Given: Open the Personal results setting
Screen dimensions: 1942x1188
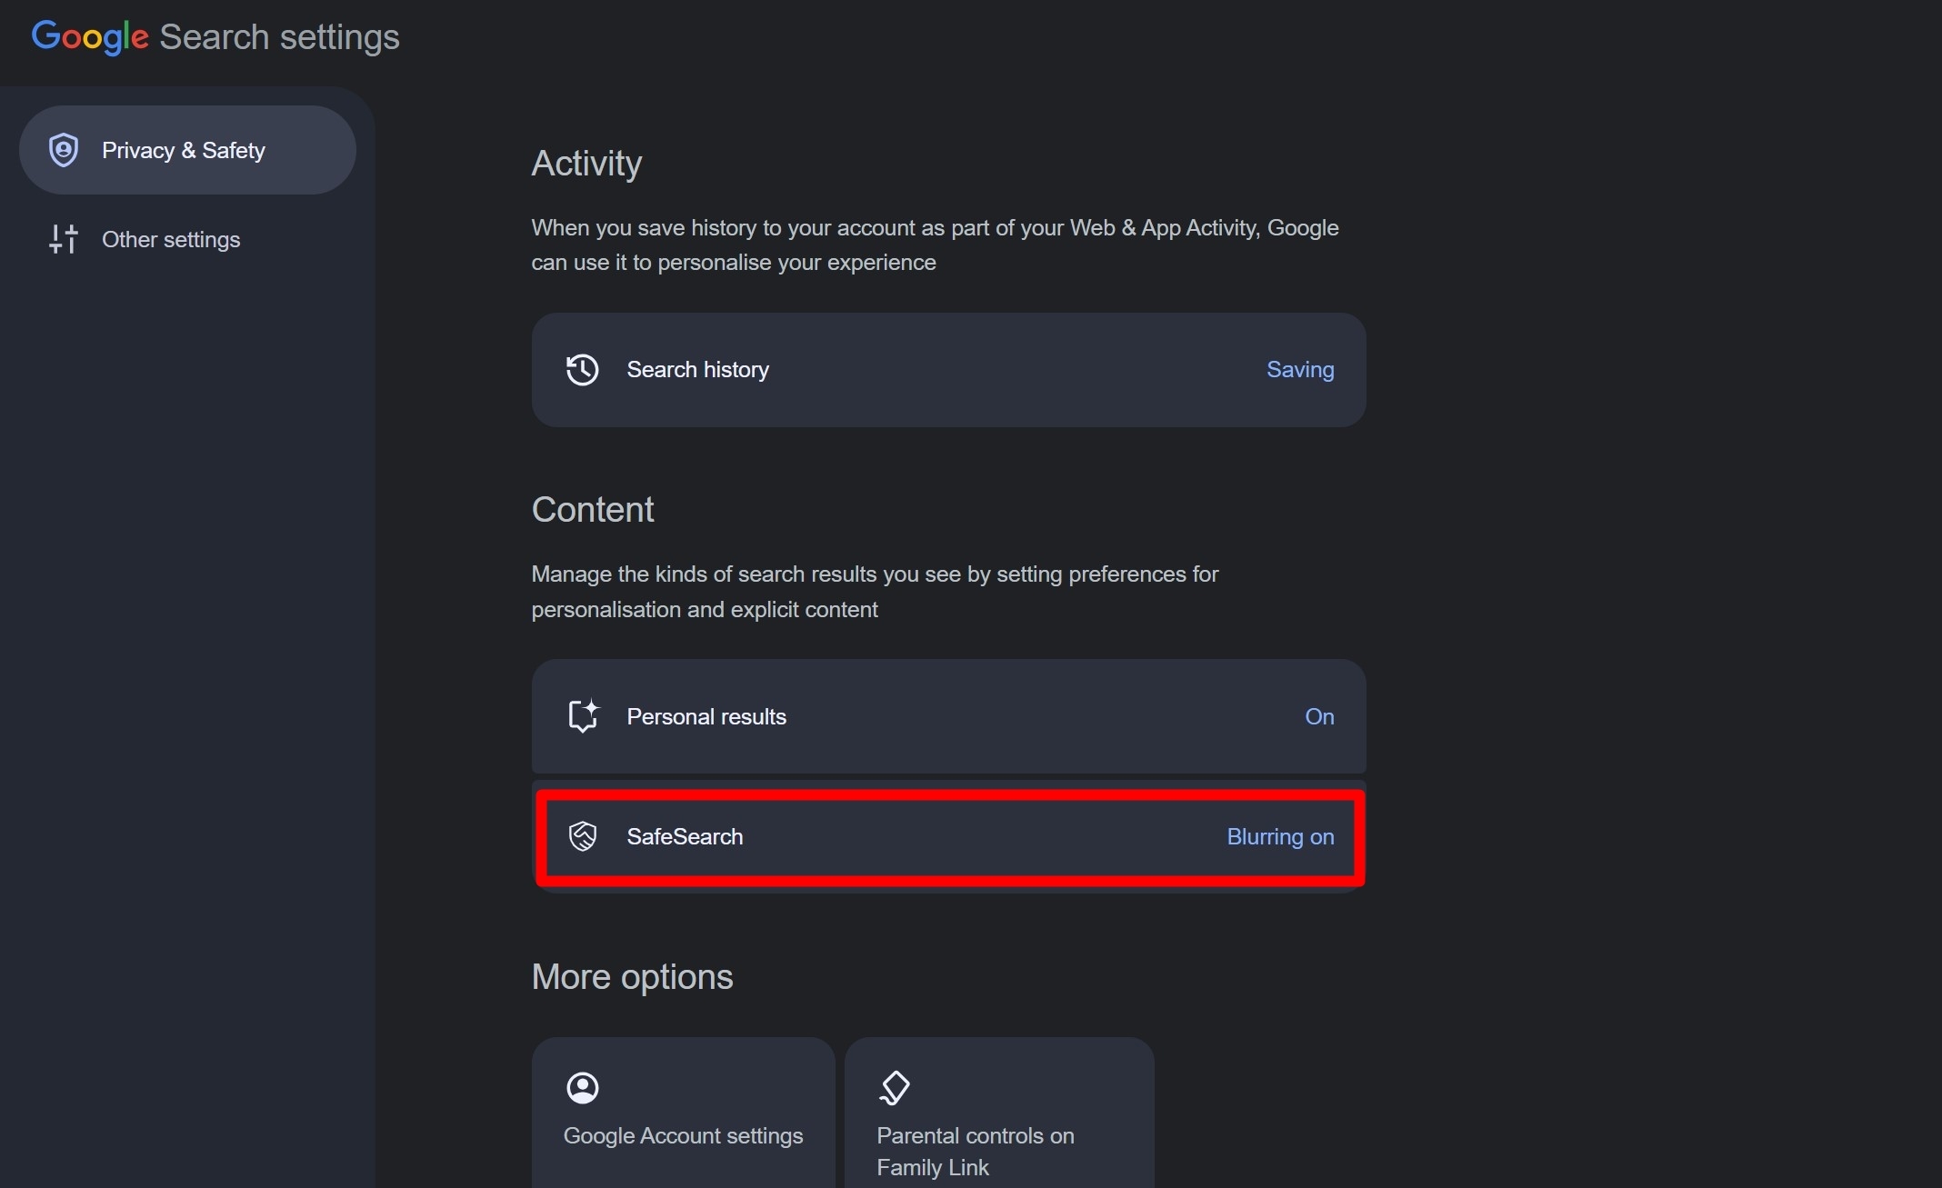Looking at the screenshot, I should (948, 716).
